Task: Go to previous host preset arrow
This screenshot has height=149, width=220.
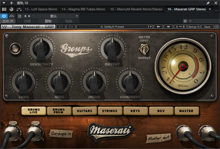Action: (25, 16)
